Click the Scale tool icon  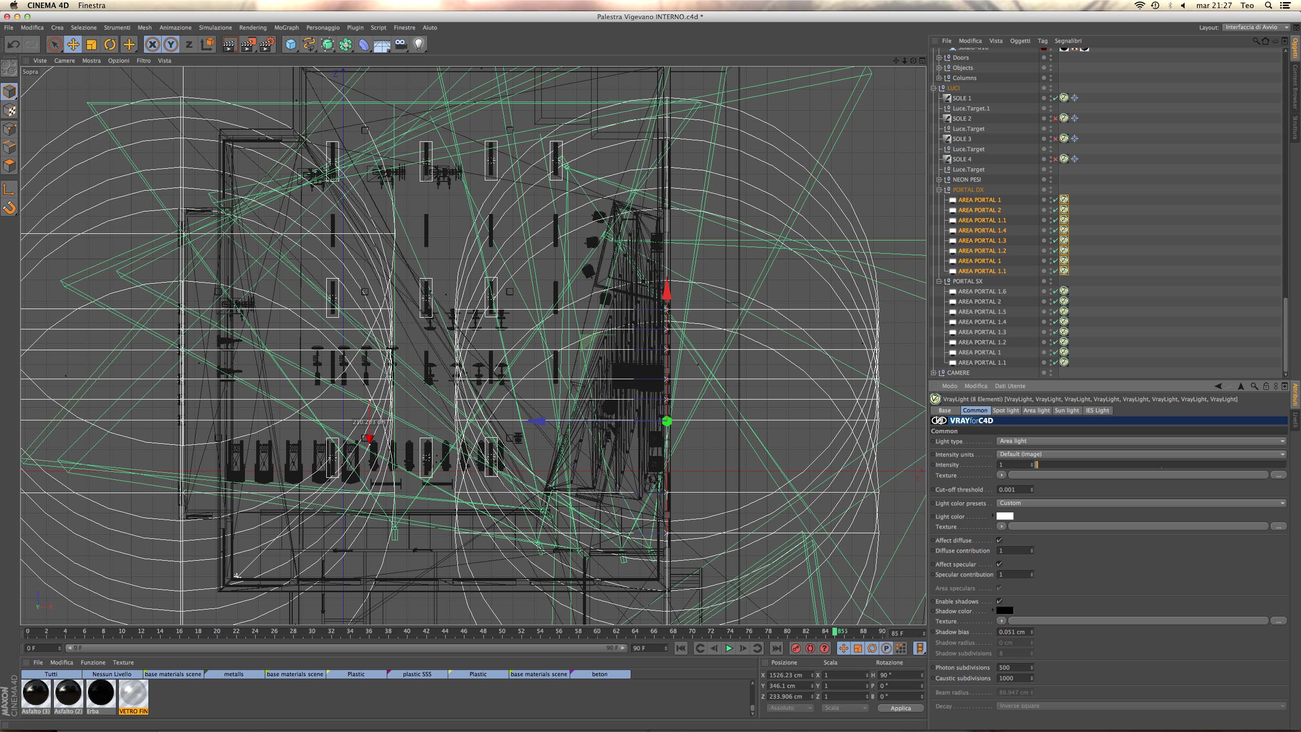91,45
